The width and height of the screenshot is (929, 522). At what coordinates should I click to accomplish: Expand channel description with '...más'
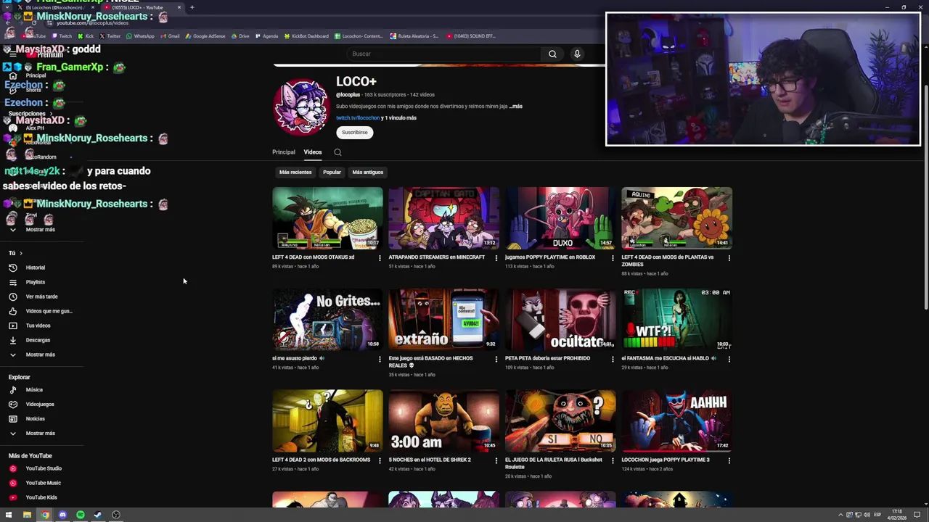(515, 107)
